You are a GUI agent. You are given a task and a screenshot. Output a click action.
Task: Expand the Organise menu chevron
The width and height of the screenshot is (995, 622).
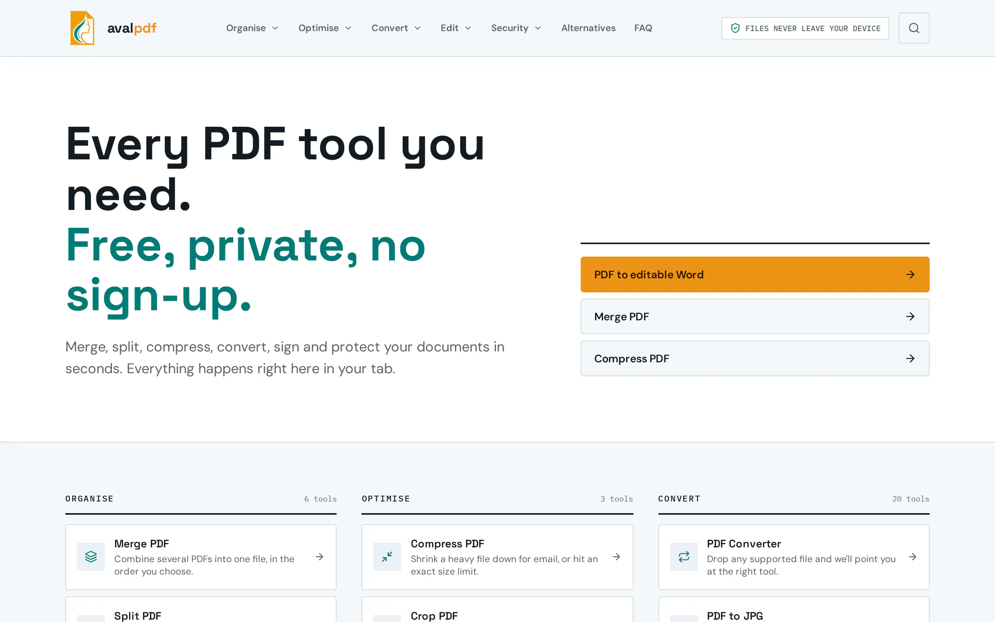pyautogui.click(x=276, y=28)
